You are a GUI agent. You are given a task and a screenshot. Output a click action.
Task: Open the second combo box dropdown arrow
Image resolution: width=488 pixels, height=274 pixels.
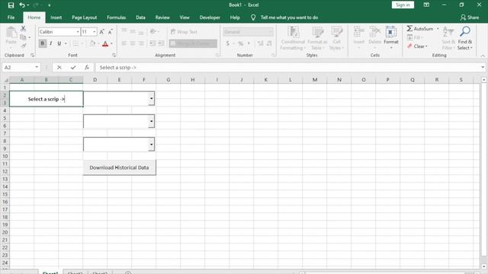click(151, 121)
